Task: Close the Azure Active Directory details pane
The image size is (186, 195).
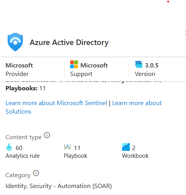Action: [x=185, y=33]
